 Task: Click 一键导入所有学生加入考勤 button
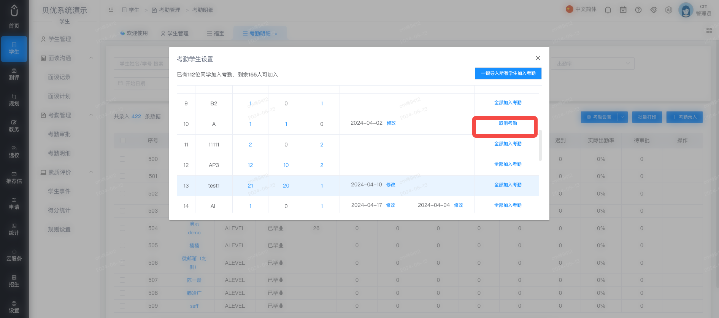pos(508,73)
